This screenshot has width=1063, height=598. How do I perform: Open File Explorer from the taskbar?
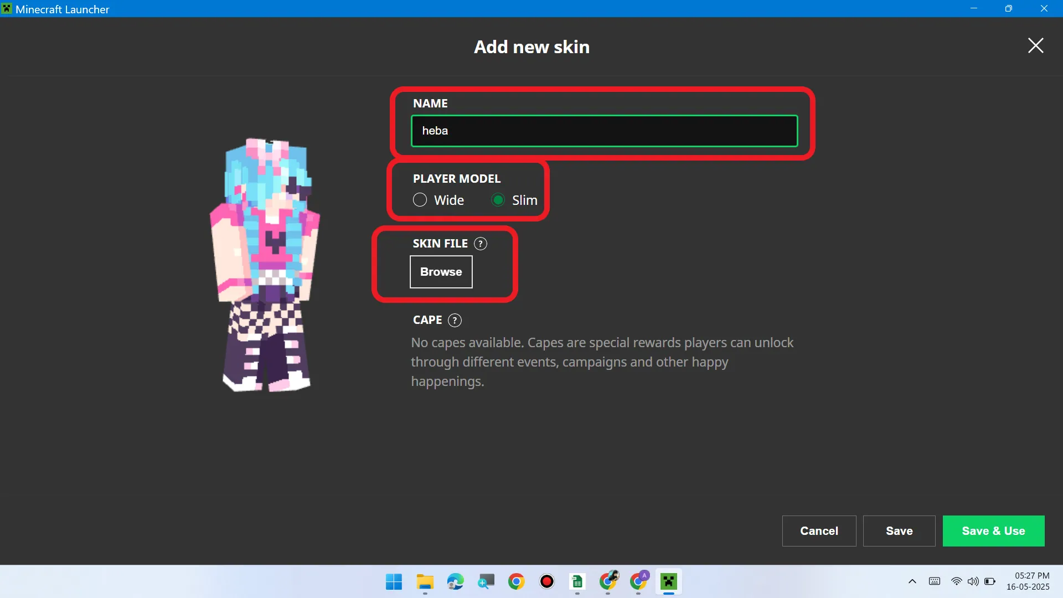[x=425, y=581]
